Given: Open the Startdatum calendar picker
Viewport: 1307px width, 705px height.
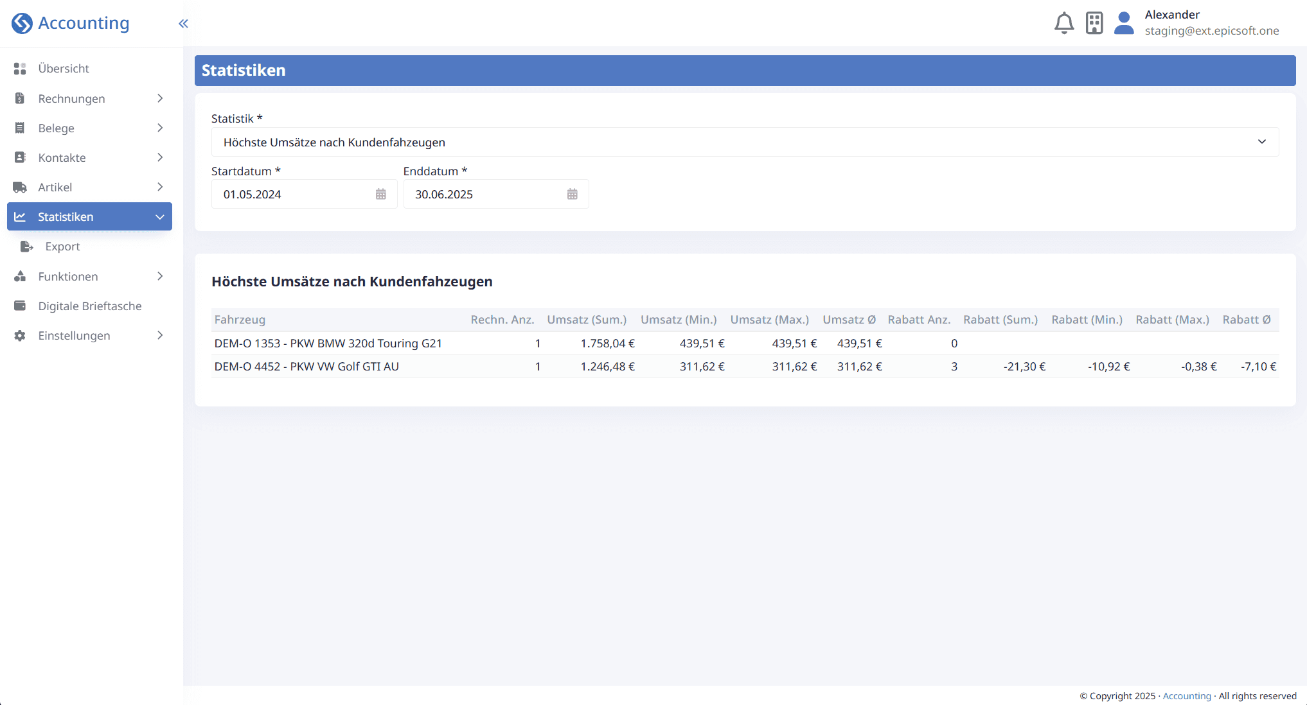Looking at the screenshot, I should point(381,194).
